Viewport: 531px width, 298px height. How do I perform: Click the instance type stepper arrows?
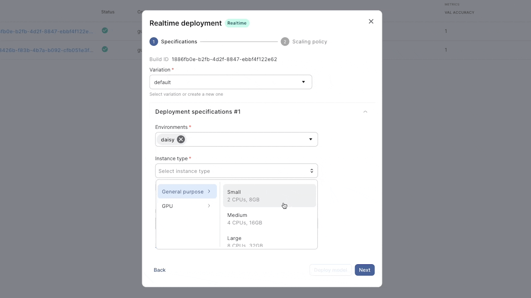312,171
